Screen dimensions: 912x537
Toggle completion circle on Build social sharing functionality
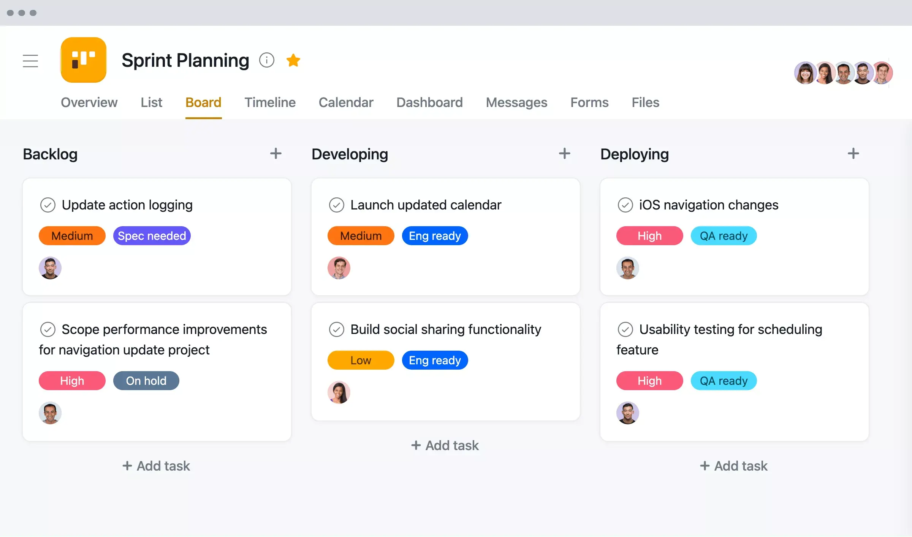pyautogui.click(x=336, y=329)
